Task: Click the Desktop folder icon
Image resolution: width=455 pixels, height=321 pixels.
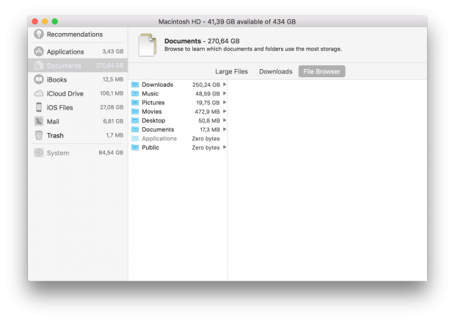Action: (x=135, y=120)
